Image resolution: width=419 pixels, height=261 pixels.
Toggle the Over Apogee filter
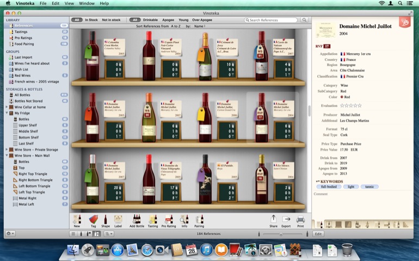[202, 20]
